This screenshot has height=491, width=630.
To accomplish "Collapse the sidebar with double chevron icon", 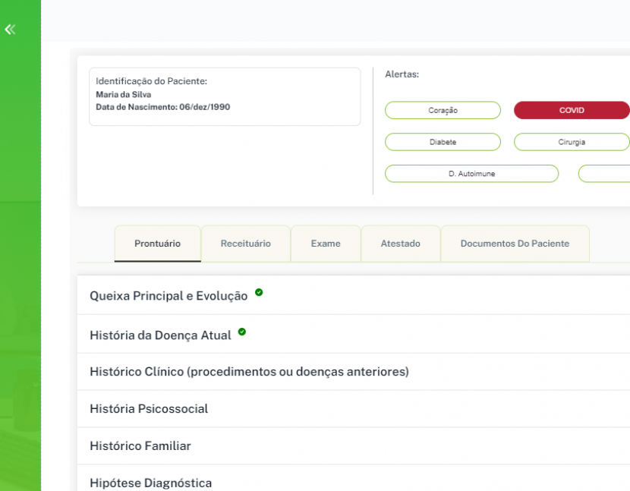I will 10,30.
